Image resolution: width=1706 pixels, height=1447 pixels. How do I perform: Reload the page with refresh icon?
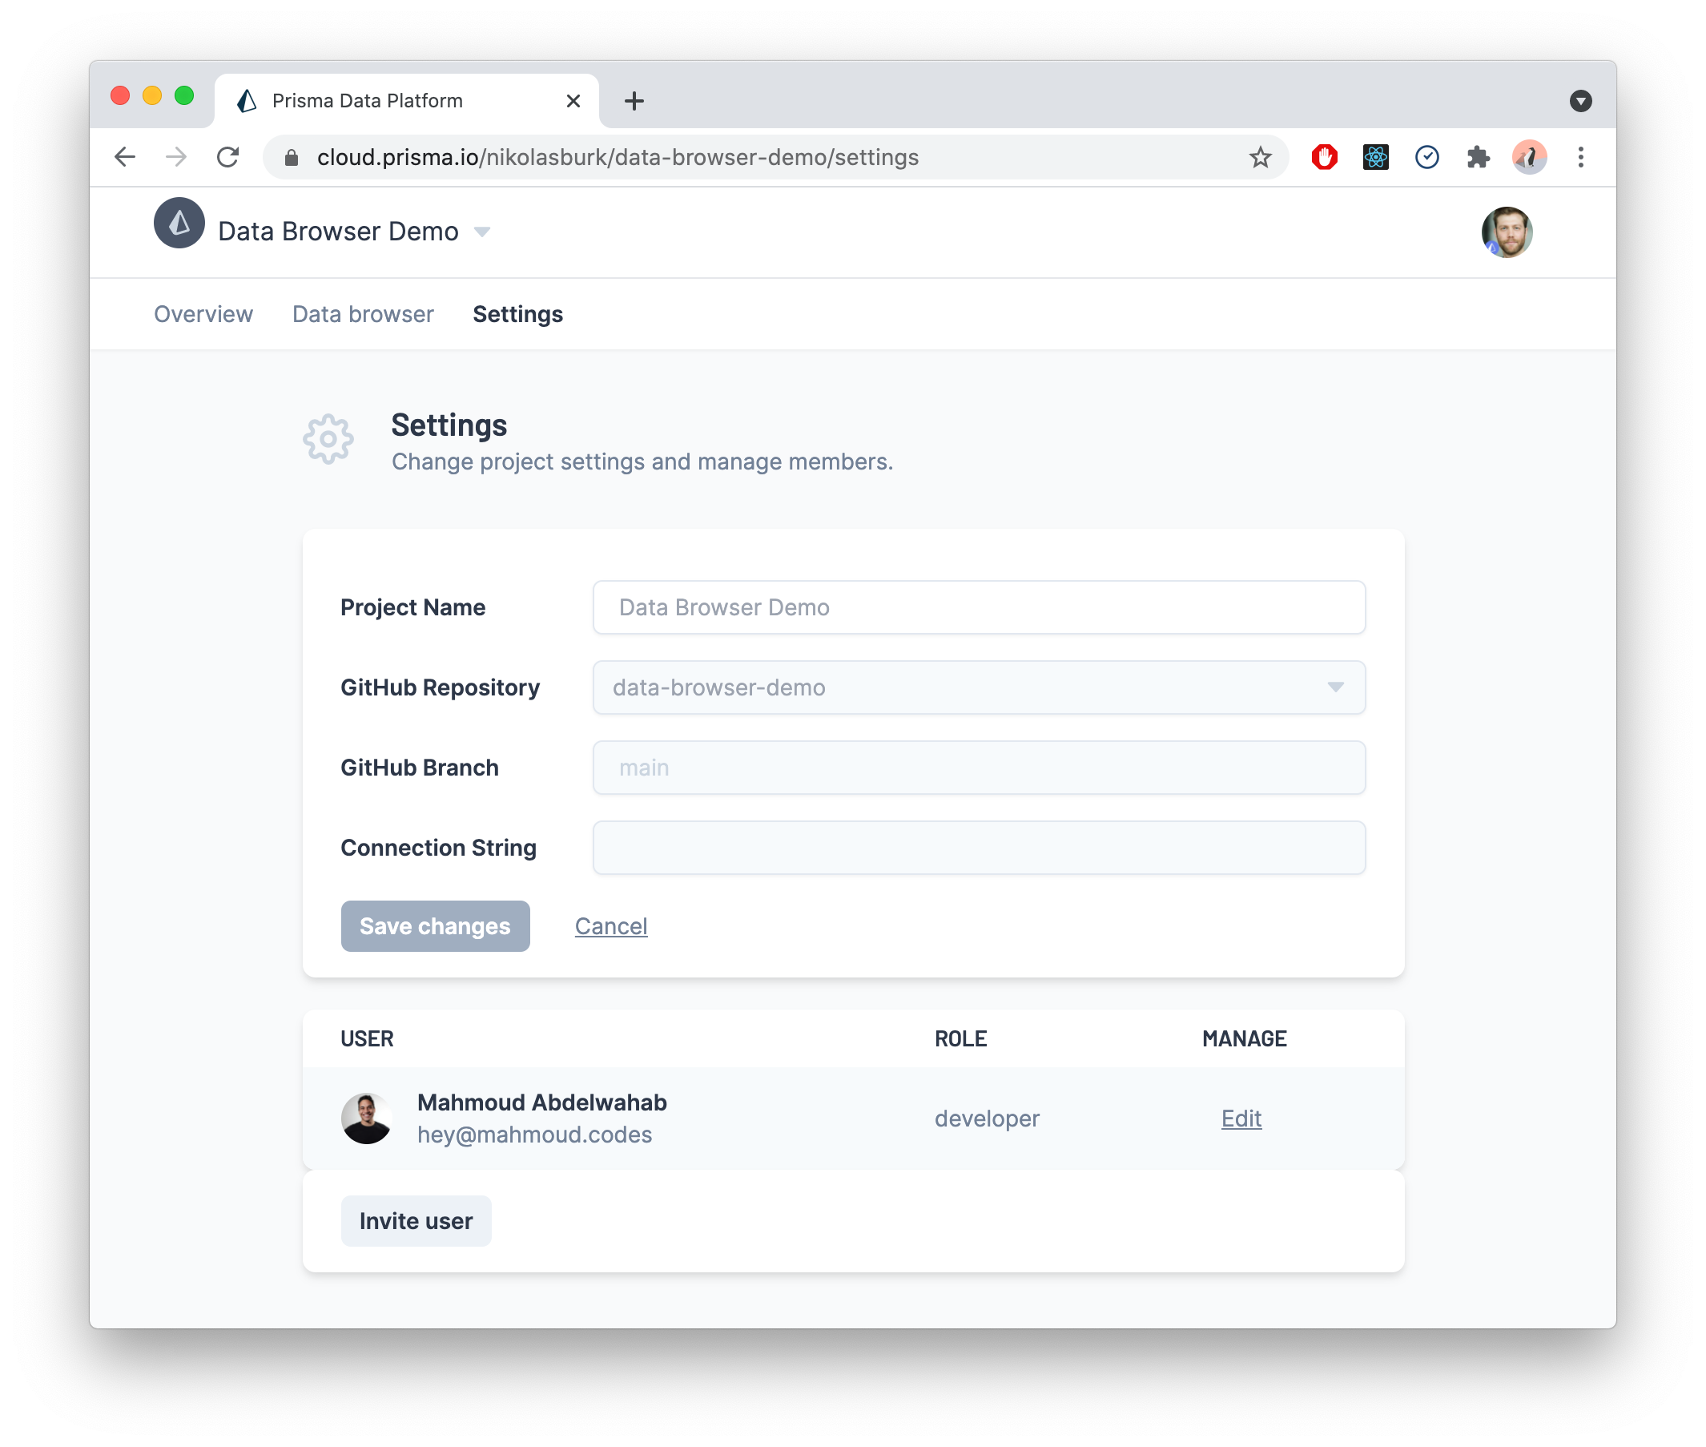(228, 158)
